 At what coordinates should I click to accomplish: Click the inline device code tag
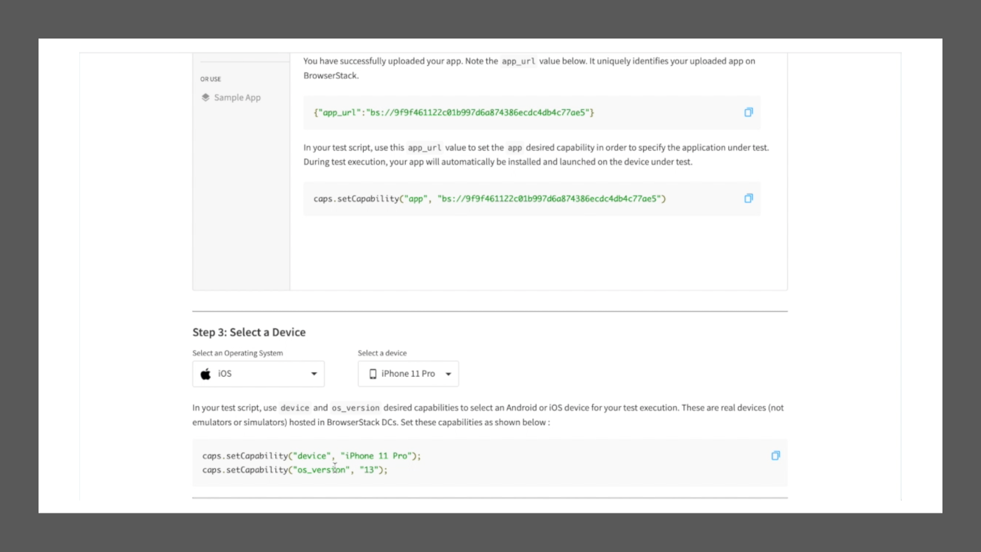pos(294,408)
